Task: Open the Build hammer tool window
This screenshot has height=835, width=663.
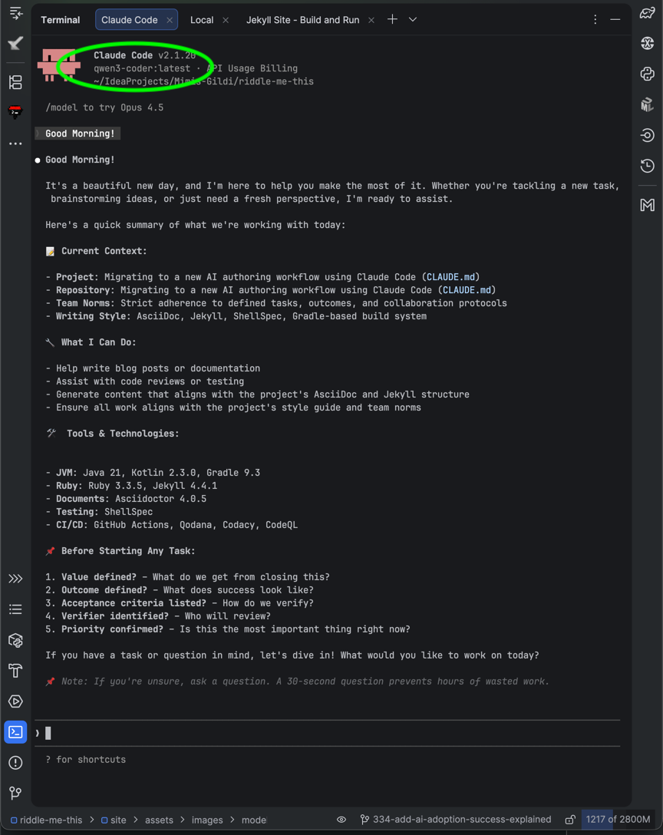Action: click(x=15, y=671)
